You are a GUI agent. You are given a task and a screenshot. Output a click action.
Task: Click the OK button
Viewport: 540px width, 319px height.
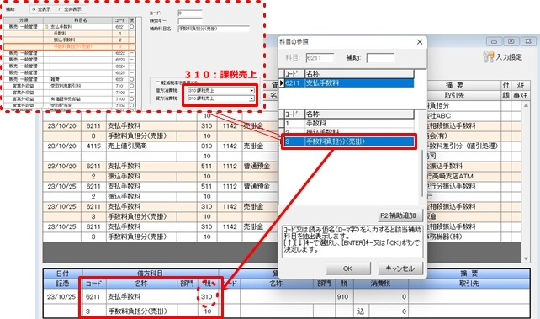coord(348,268)
